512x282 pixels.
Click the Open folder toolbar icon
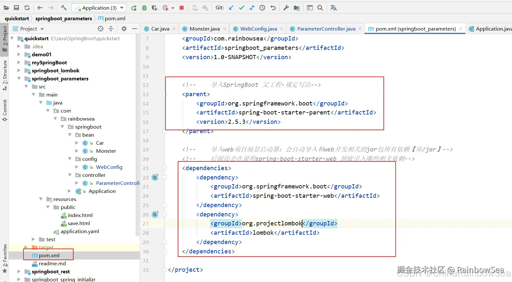[6, 8]
